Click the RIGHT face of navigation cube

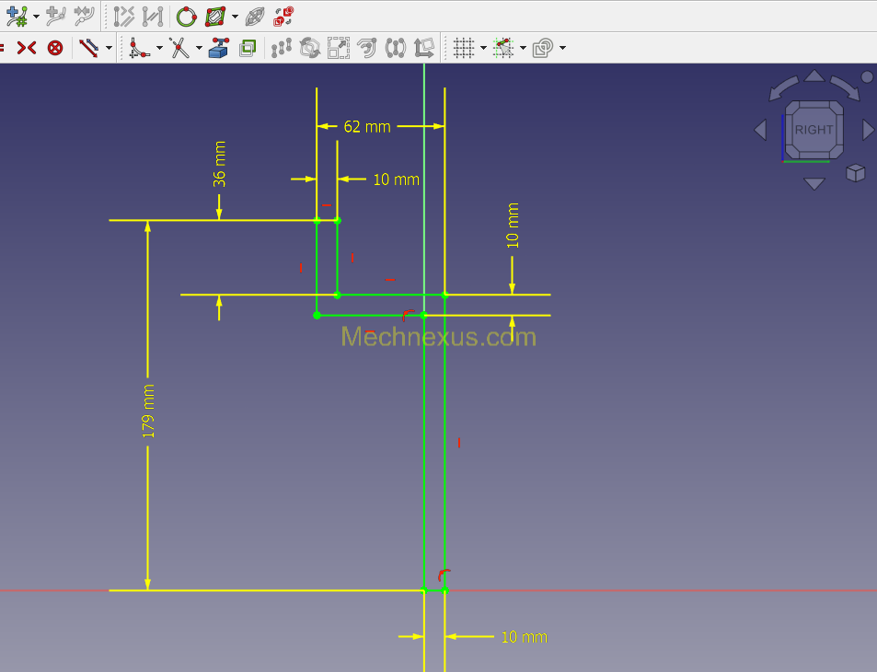pyautogui.click(x=814, y=130)
